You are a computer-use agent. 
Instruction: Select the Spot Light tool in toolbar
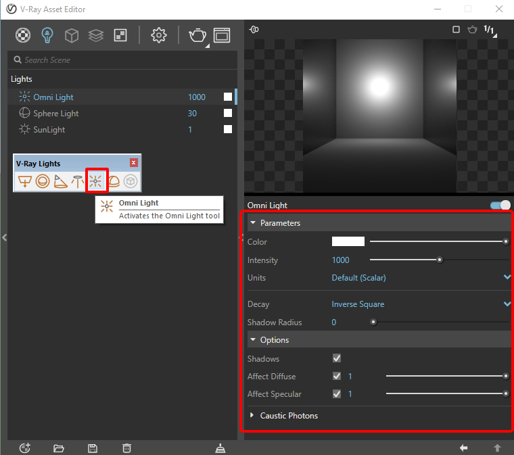coord(61,182)
